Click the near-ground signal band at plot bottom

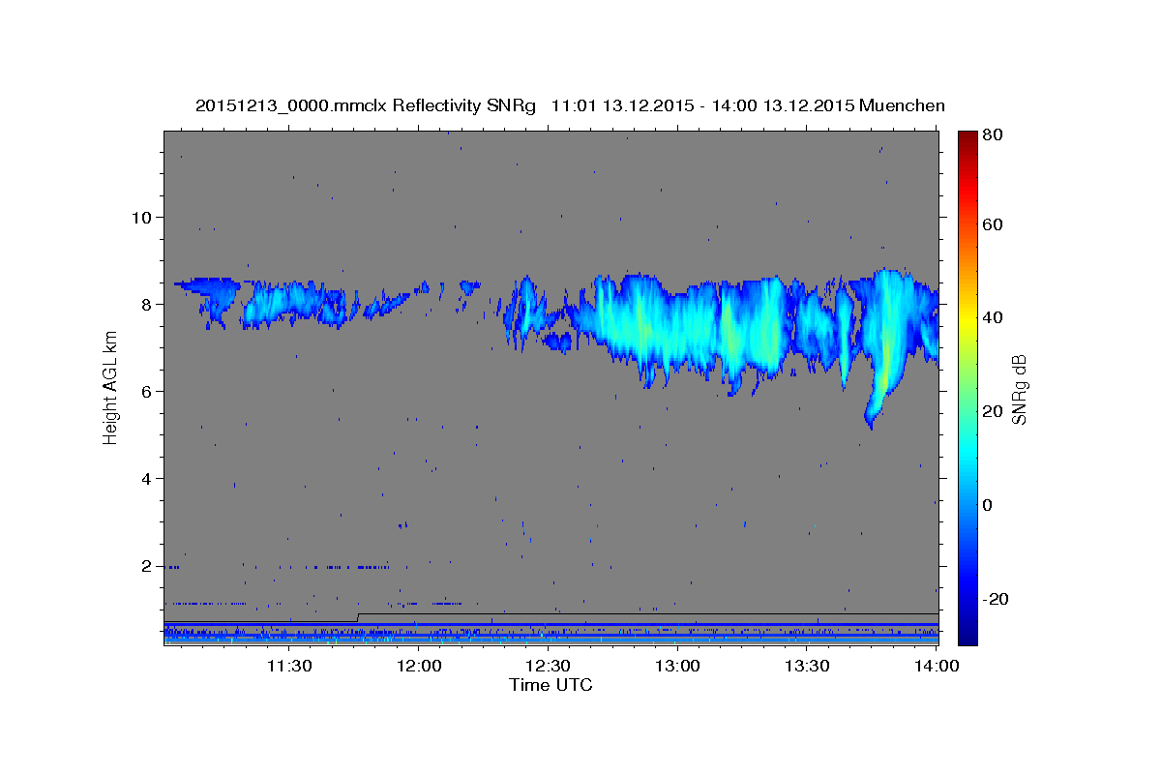click(551, 632)
